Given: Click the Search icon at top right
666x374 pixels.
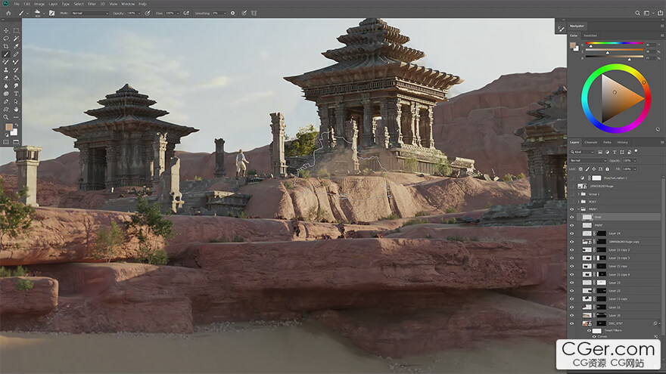Looking at the screenshot, I should [637, 13].
